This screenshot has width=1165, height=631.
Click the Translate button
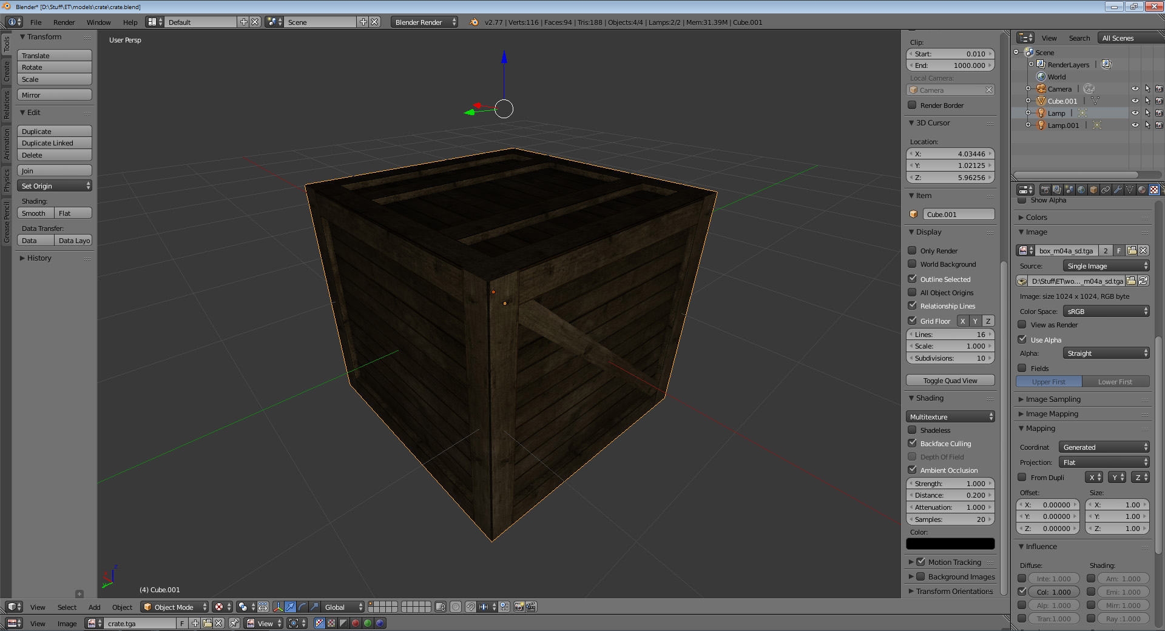tap(55, 55)
